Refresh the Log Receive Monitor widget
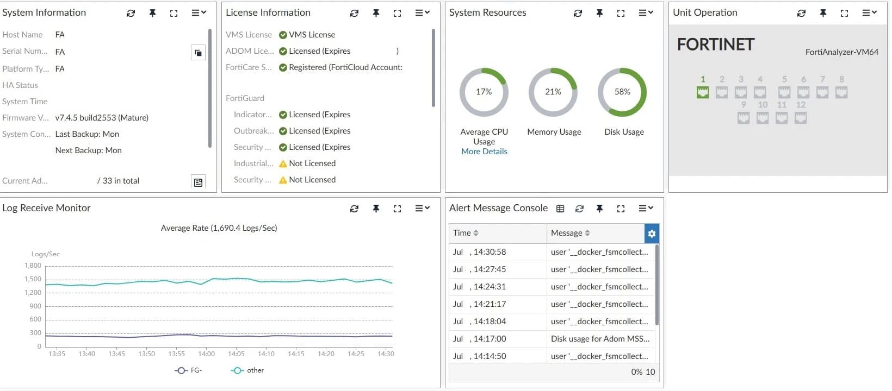The height and width of the screenshot is (391, 892). [x=354, y=209]
